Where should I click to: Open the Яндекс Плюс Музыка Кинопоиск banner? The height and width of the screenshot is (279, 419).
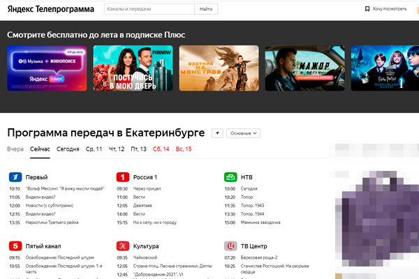click(47, 68)
